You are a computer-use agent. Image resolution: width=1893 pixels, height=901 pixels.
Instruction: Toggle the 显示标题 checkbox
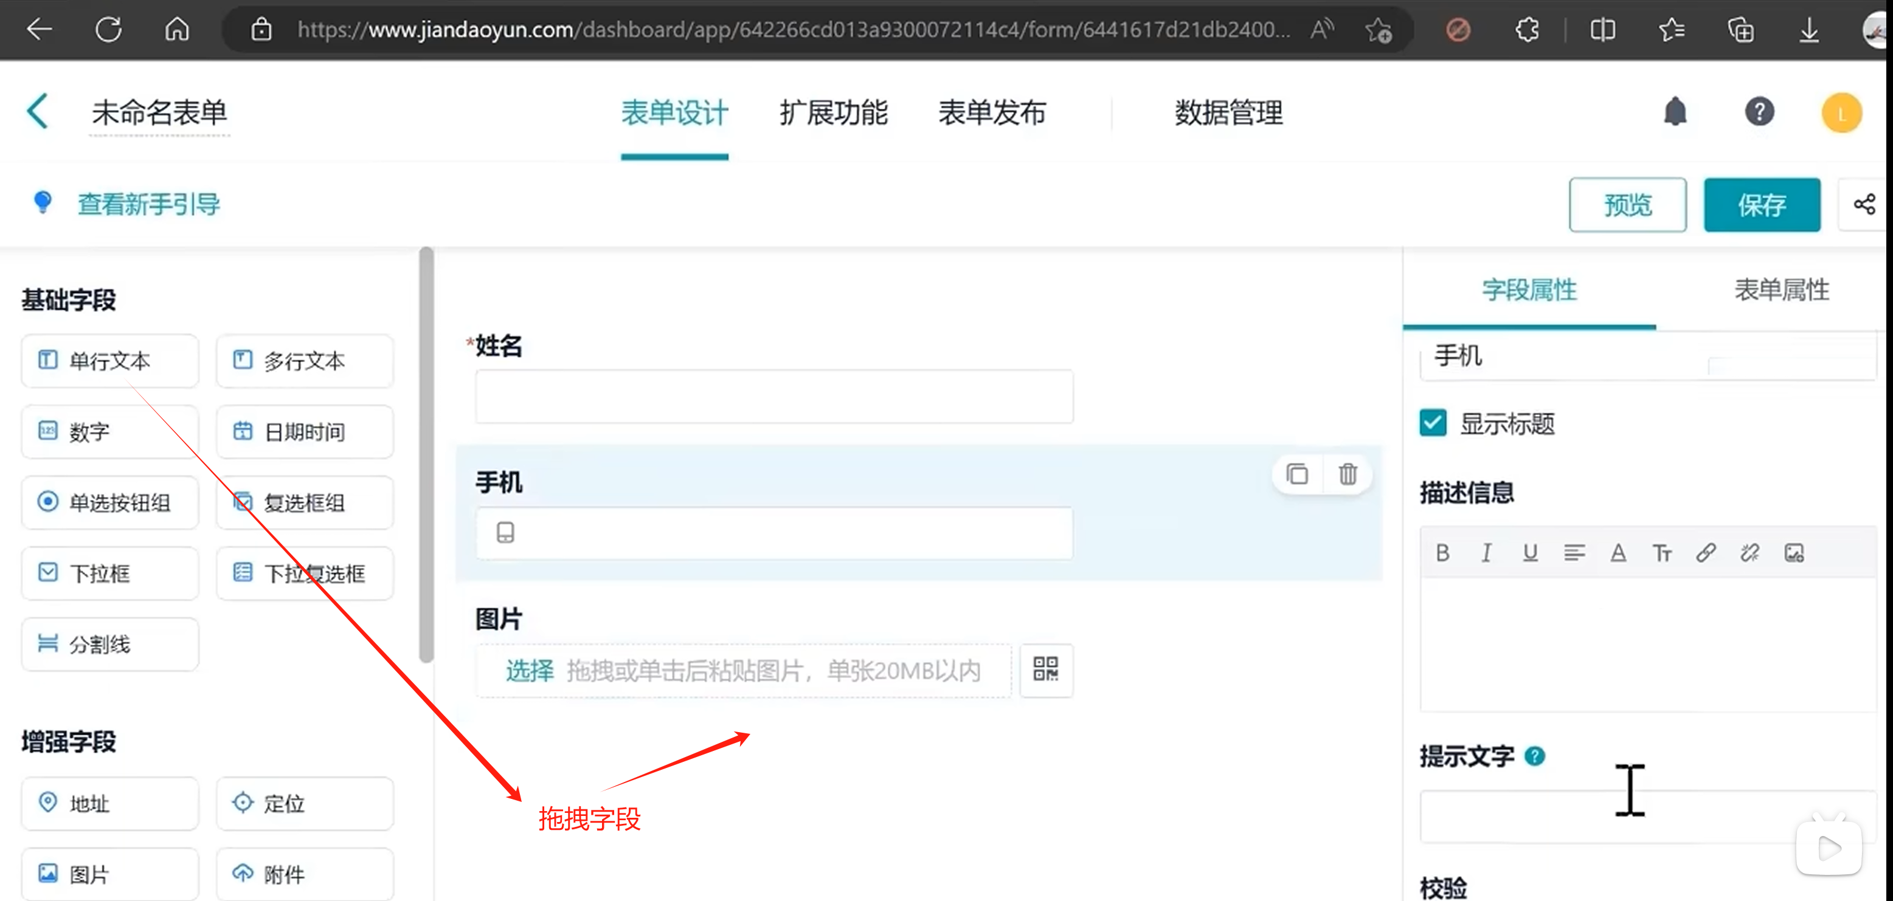point(1433,423)
